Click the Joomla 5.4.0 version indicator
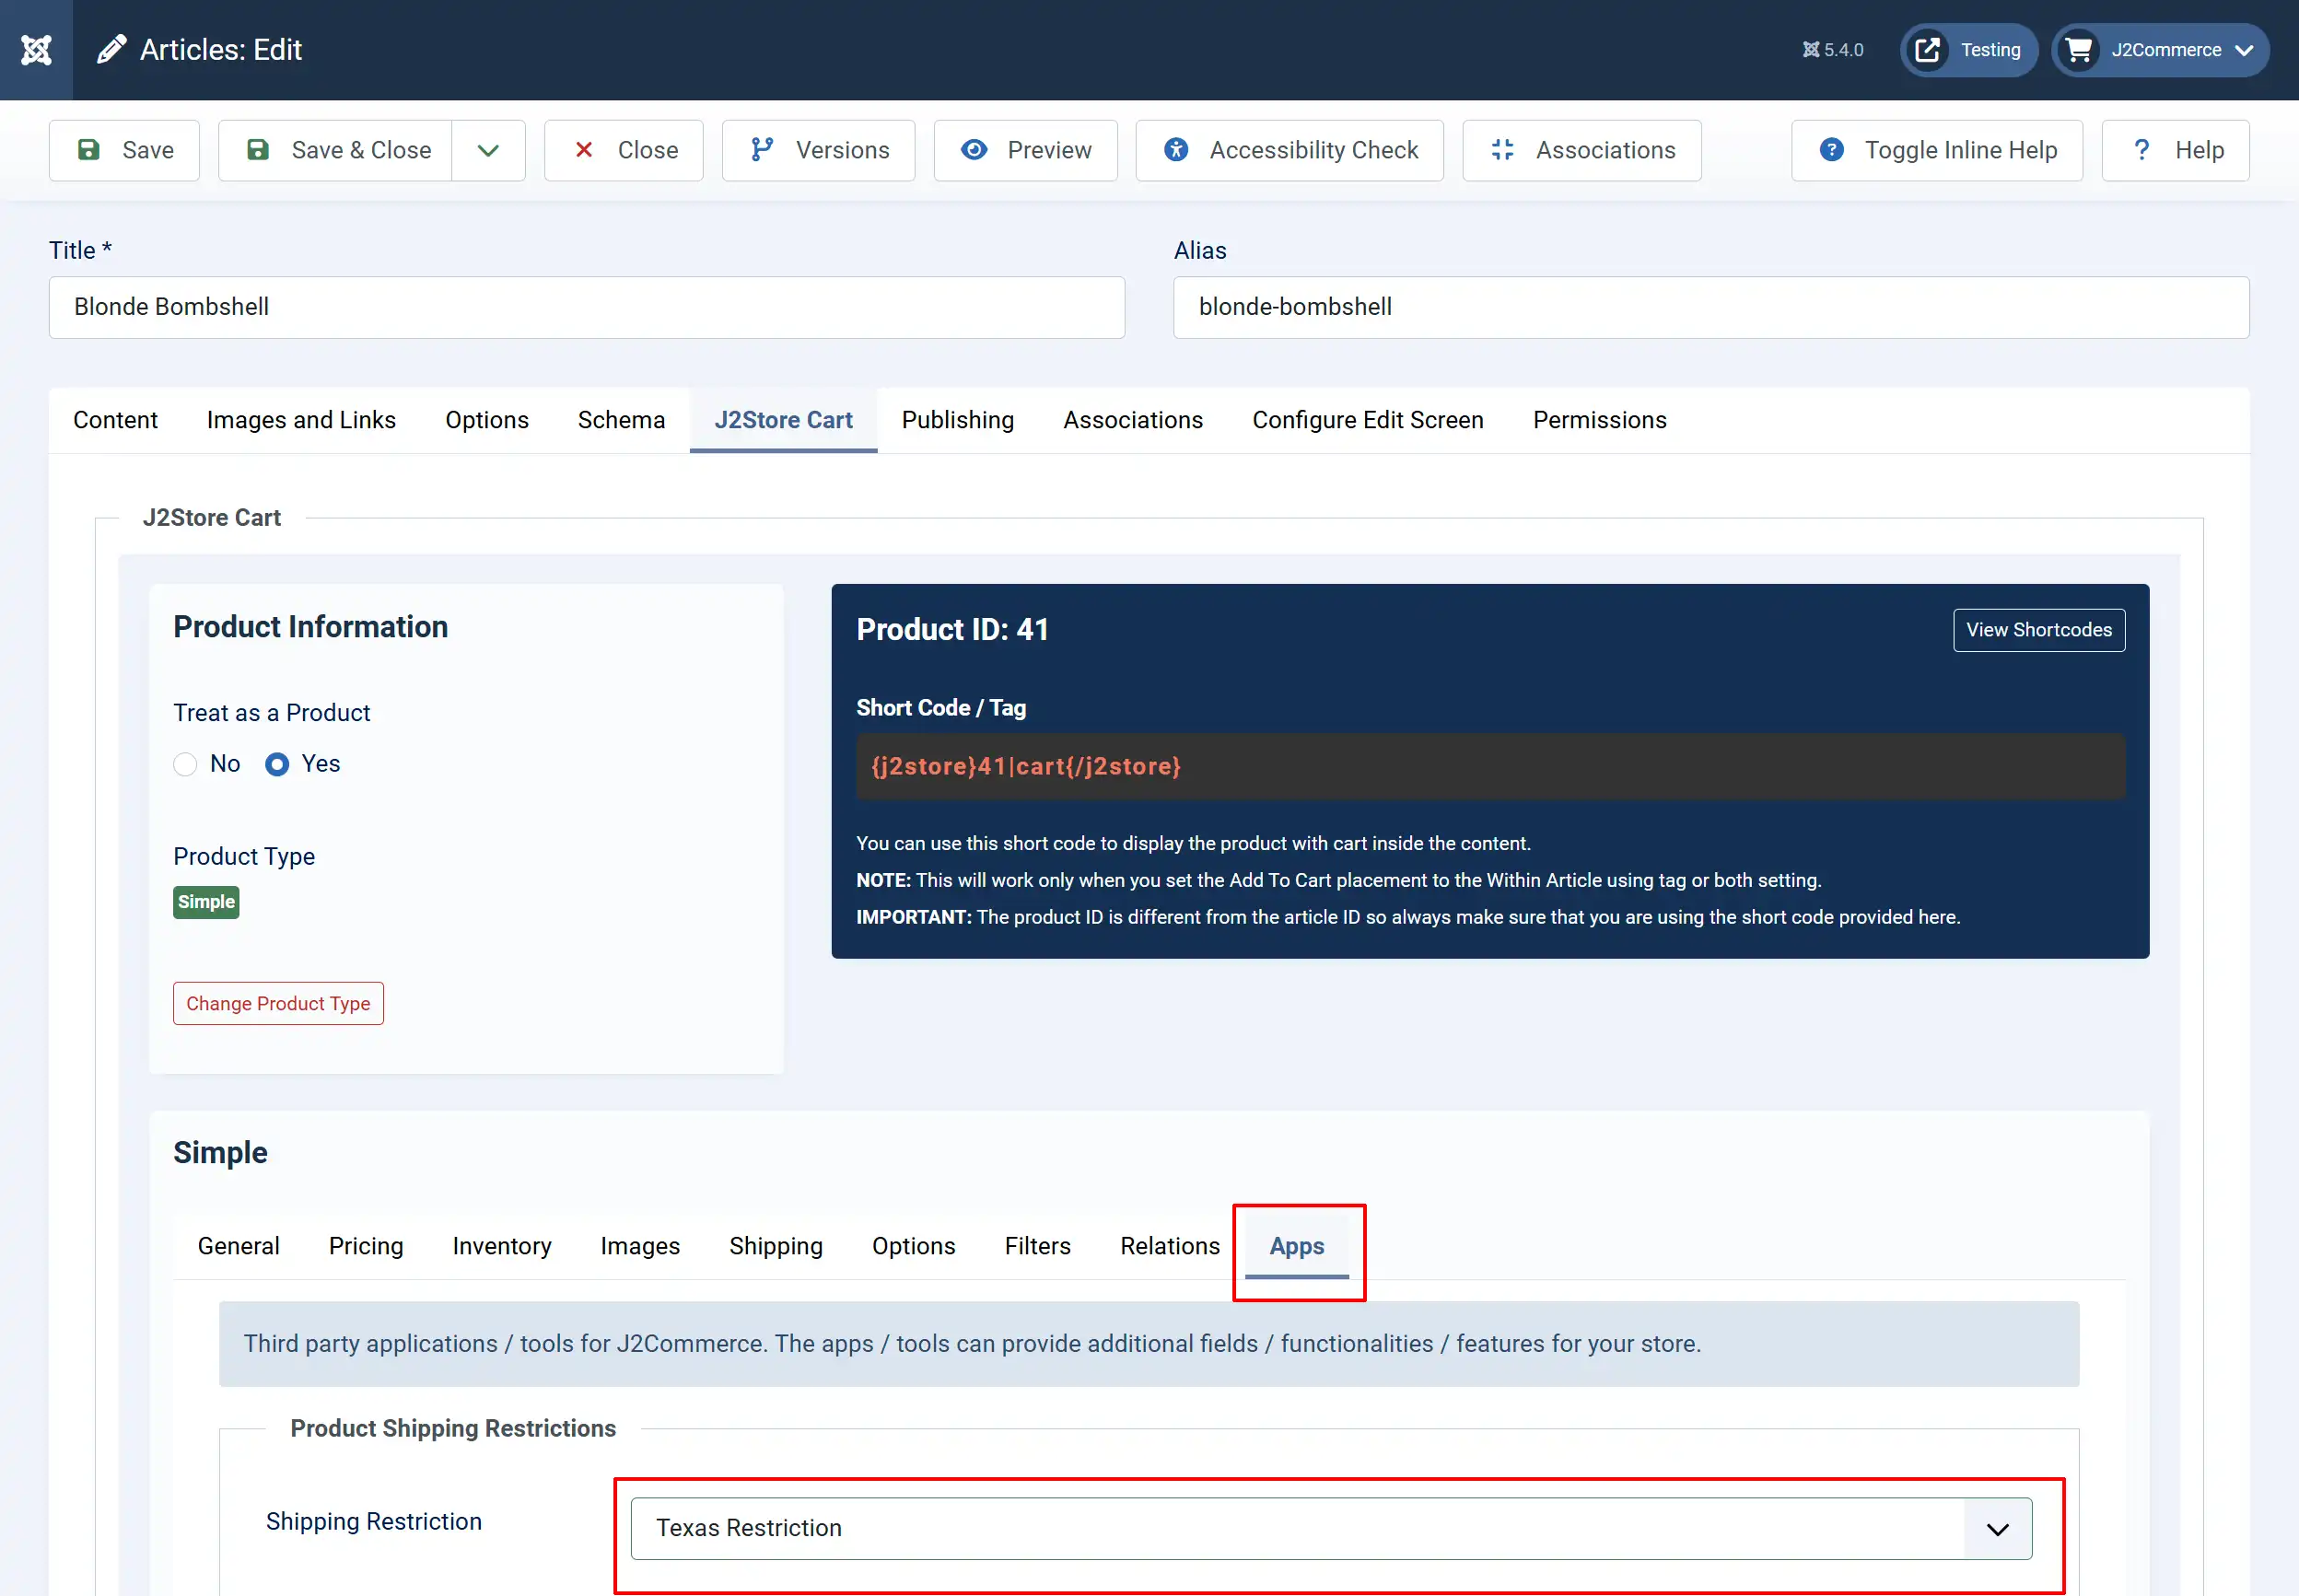Viewport: 2299px width, 1596px height. point(1833,50)
